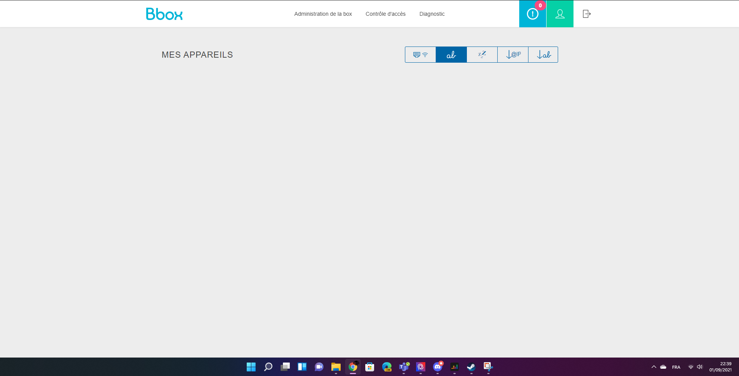Sort devices by IP address
The width and height of the screenshot is (739, 376).
[x=513, y=55]
